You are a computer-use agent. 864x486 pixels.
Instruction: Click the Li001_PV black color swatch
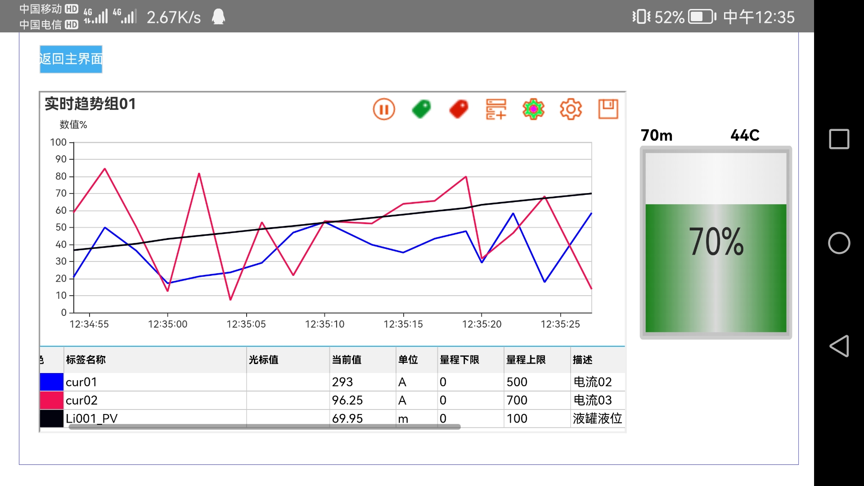(52, 418)
